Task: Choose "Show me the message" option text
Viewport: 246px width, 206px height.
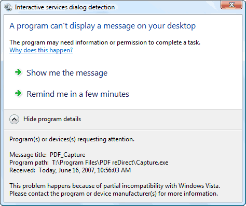Action: click(x=67, y=73)
